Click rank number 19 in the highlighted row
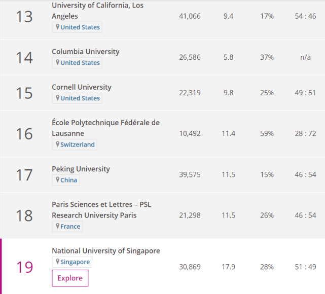The width and height of the screenshot is (325, 294). click(x=24, y=267)
